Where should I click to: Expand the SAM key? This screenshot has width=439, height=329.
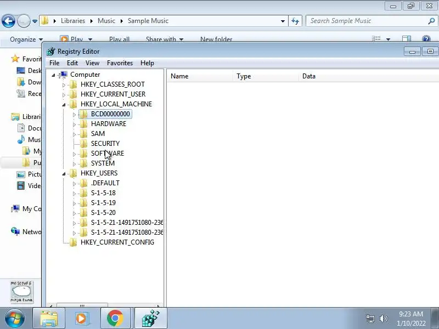click(74, 134)
